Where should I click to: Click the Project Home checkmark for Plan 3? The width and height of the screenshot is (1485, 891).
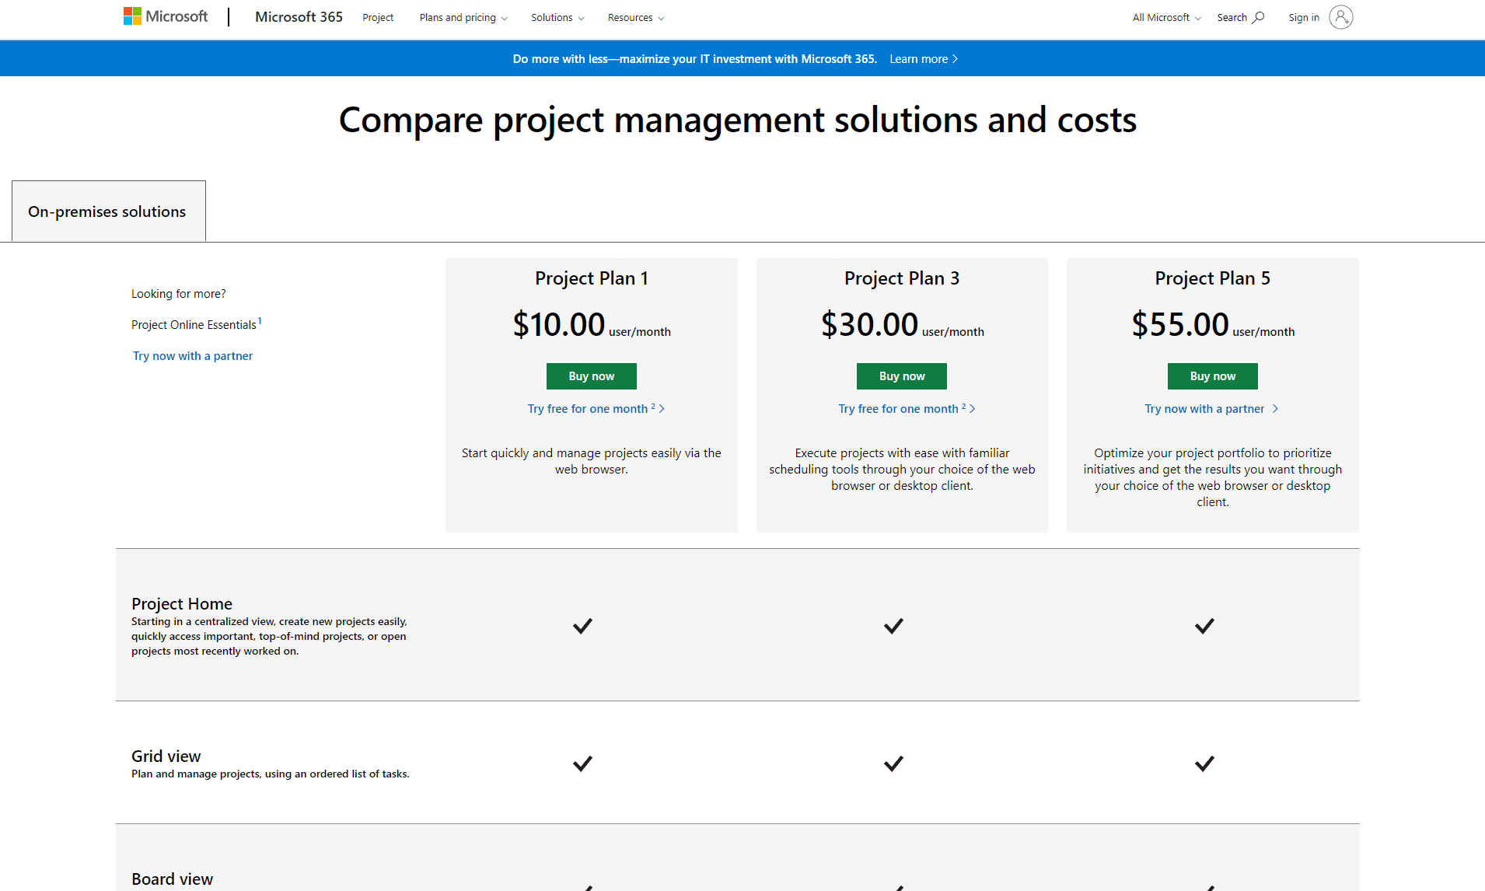pyautogui.click(x=893, y=626)
